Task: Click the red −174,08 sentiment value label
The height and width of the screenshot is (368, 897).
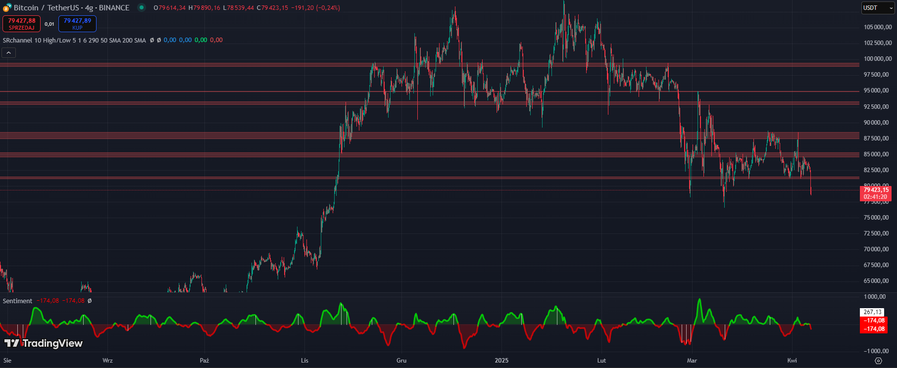Action: [x=874, y=321]
